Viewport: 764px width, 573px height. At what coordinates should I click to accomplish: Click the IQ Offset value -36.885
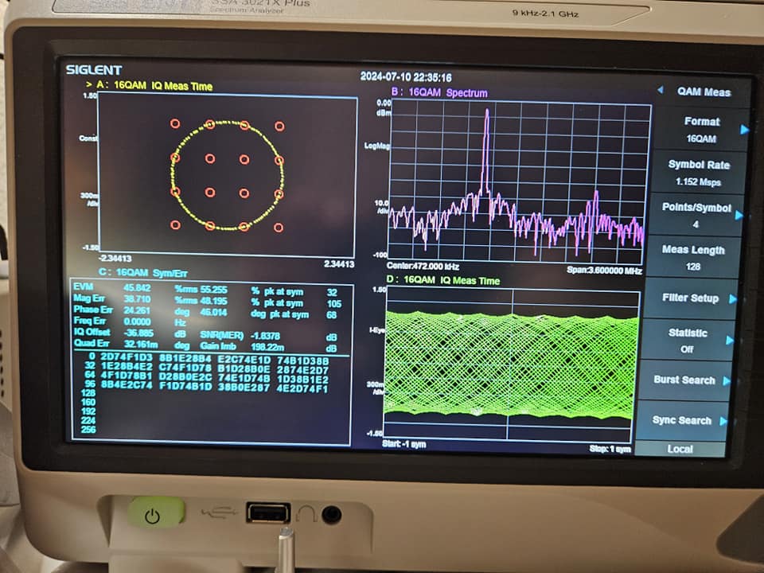(138, 333)
